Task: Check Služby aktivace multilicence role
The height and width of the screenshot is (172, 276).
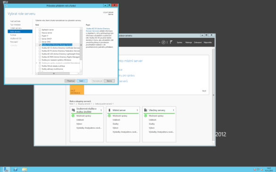Action: point(40,69)
